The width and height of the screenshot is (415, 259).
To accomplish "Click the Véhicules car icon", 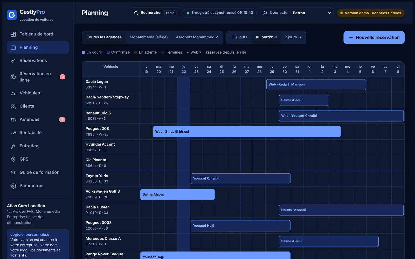I will coord(13,93).
